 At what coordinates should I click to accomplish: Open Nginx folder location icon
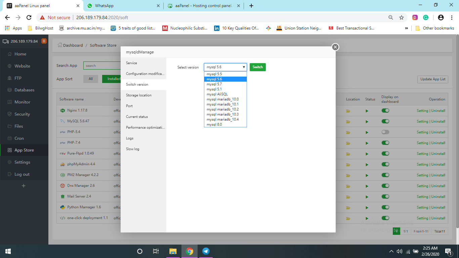click(348, 111)
